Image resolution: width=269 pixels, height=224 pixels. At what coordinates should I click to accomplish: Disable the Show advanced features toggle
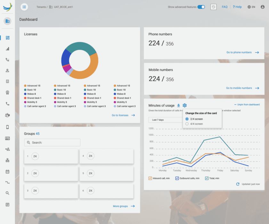click(x=201, y=7)
